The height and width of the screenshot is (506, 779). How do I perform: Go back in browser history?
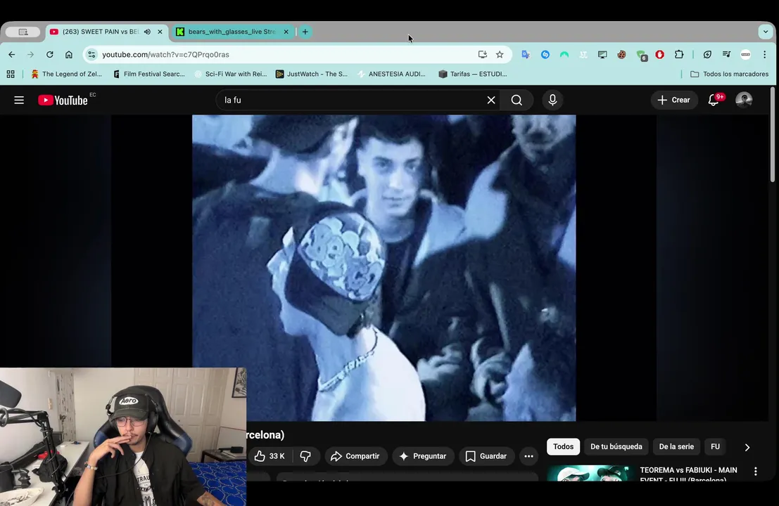12,55
